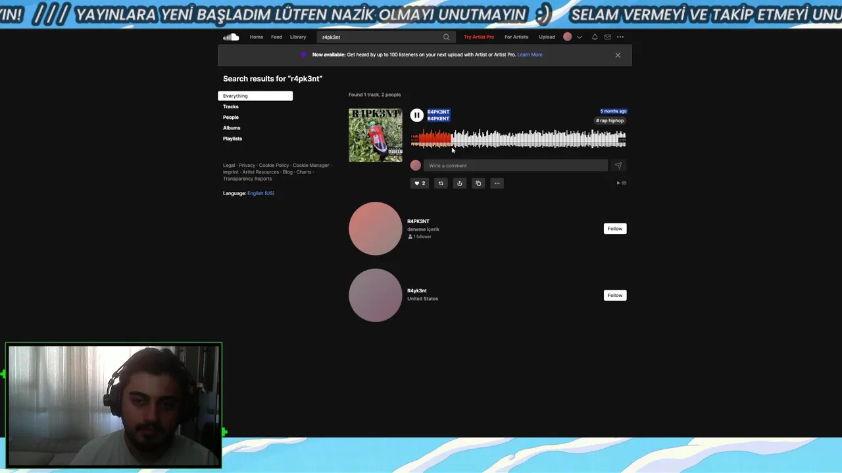Open the Privacy footer link
Screen dimensions: 842x473
(247, 166)
